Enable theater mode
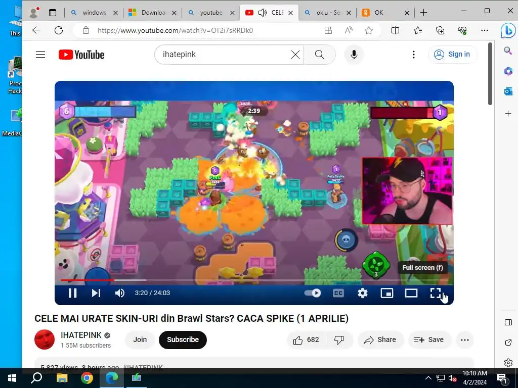 point(411,293)
